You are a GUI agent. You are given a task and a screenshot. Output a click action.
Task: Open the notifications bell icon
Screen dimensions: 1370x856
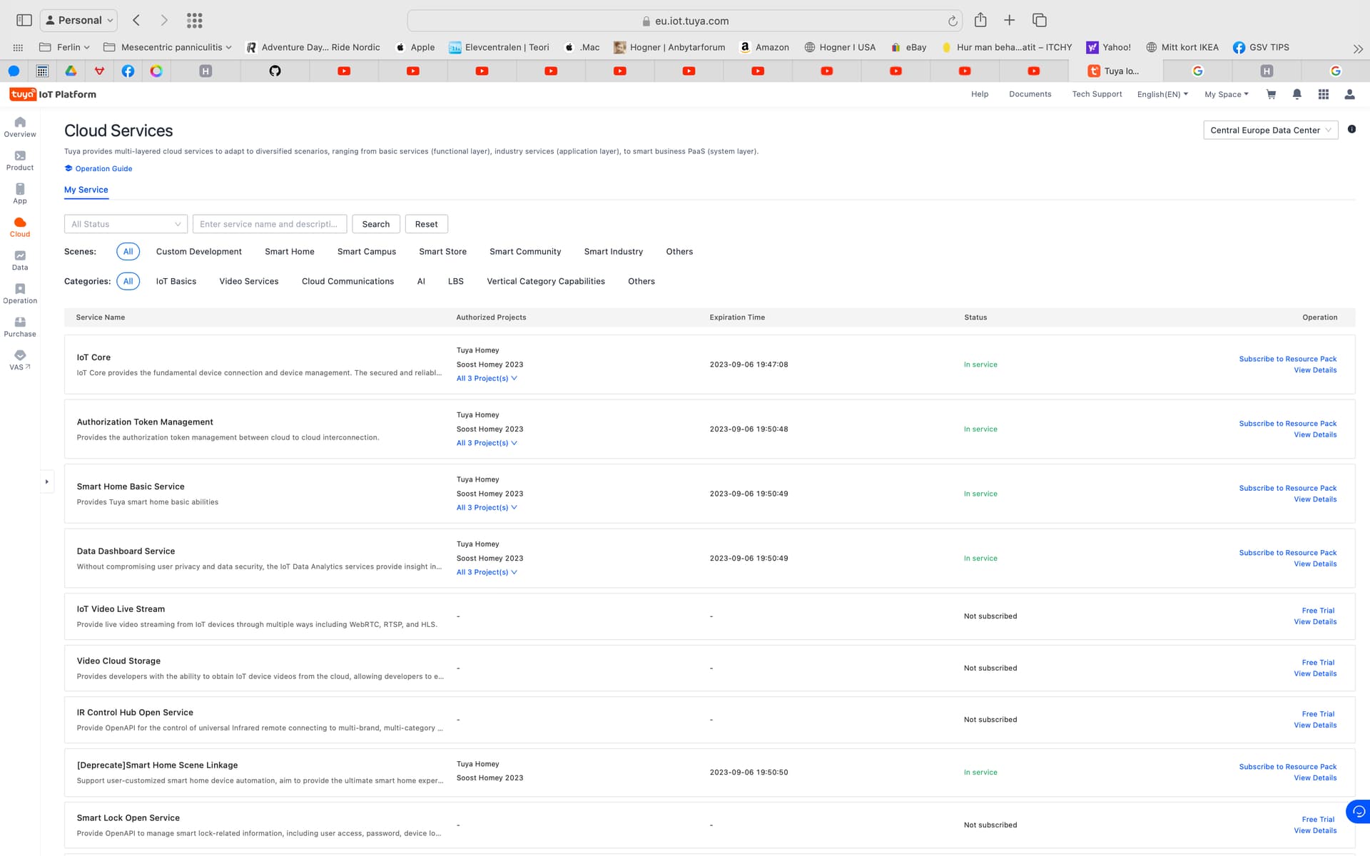click(1297, 94)
